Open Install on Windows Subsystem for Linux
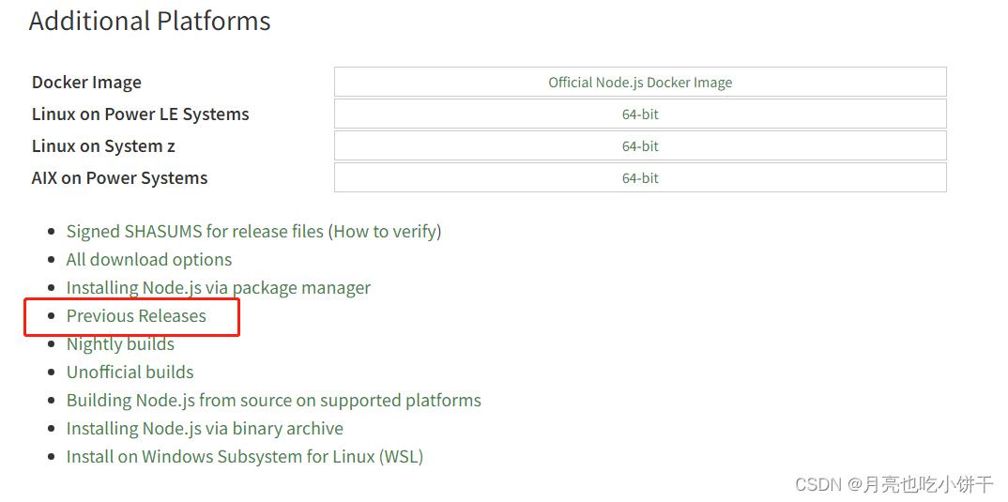This screenshot has width=1008, height=502. [245, 456]
